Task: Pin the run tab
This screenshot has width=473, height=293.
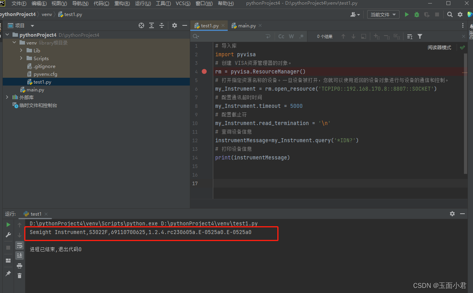Action: pos(8,273)
